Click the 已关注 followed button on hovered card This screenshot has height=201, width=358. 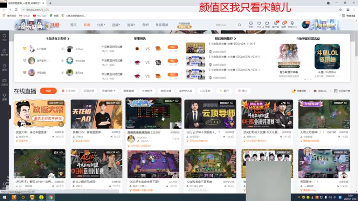click(x=175, y=139)
